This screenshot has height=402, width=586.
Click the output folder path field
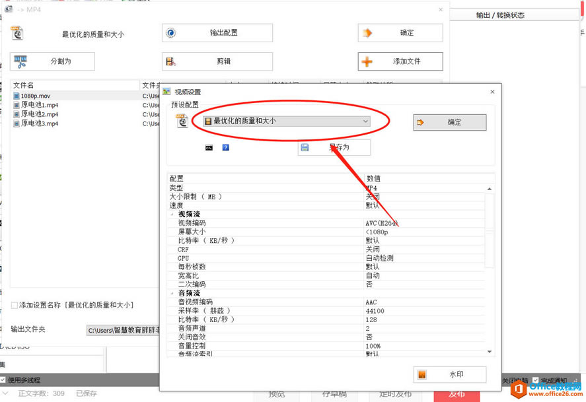[x=124, y=330]
